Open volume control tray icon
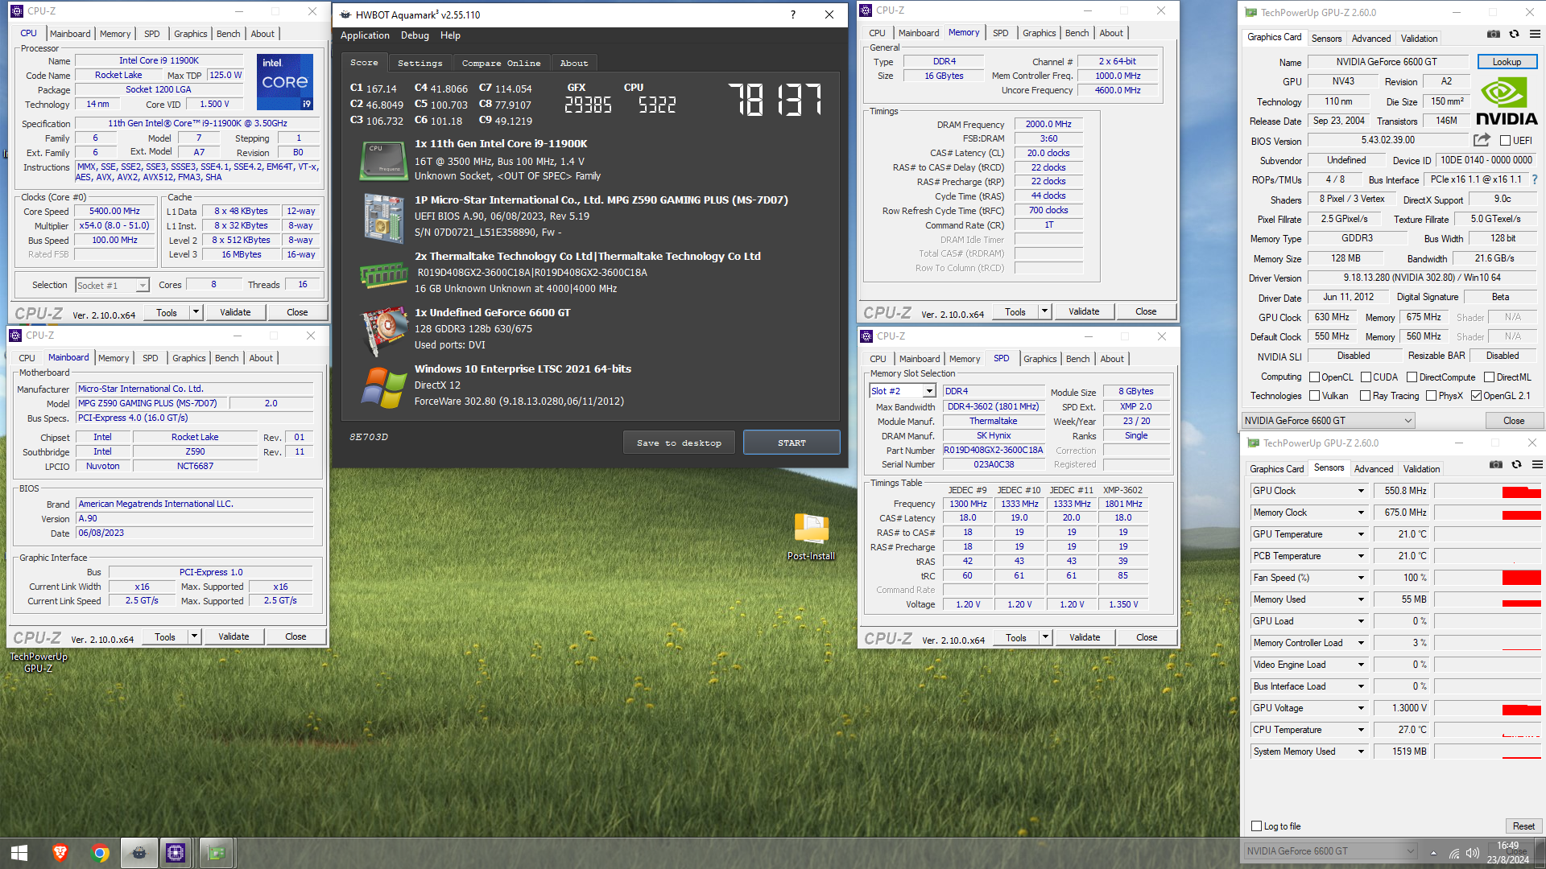1546x869 pixels. pos(1473,853)
